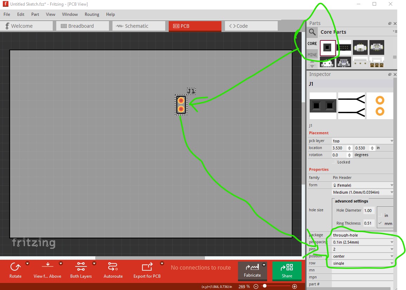
Task: Open the pin spacing dropdown
Action: (x=362, y=242)
